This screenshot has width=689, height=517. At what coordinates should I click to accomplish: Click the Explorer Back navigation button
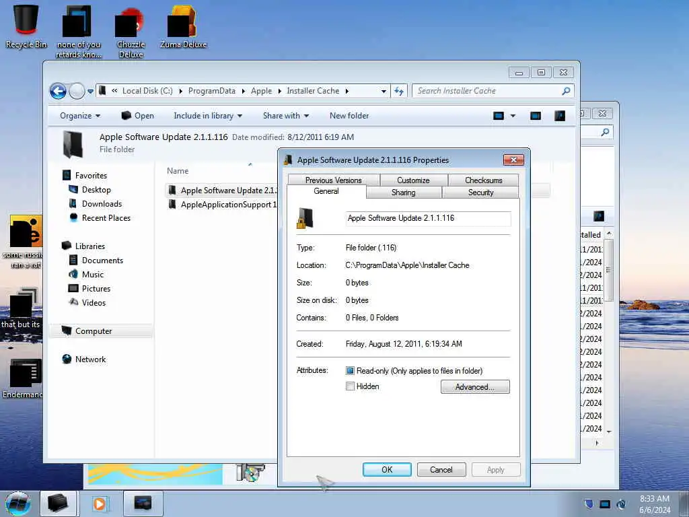pyautogui.click(x=58, y=92)
